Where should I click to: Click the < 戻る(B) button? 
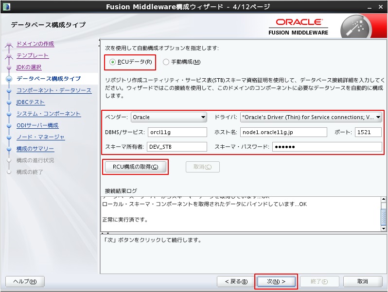(x=236, y=281)
